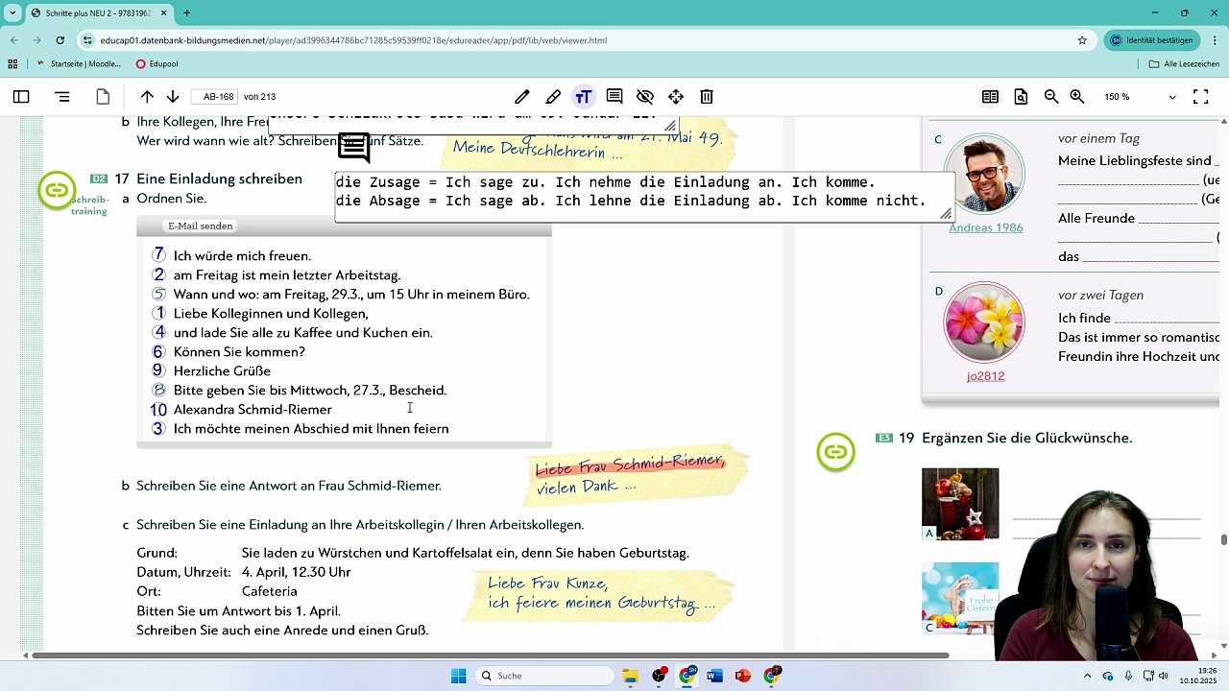Image resolution: width=1229 pixels, height=691 pixels.
Task: Open the page thumbnail view icon
Action: click(x=103, y=97)
